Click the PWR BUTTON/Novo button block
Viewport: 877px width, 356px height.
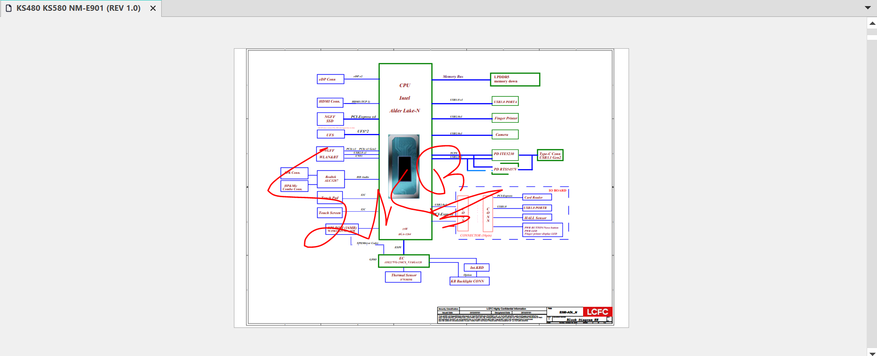tap(542, 230)
